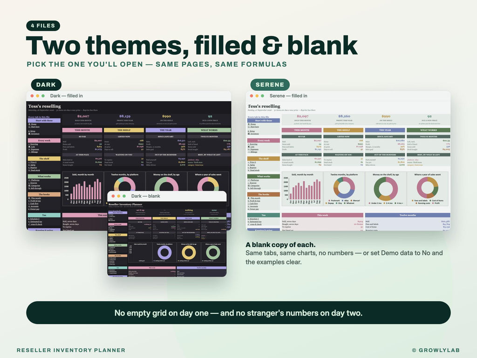Open the Aging link in the Serene sidebar
This screenshot has width=477, height=358.
click(252, 165)
